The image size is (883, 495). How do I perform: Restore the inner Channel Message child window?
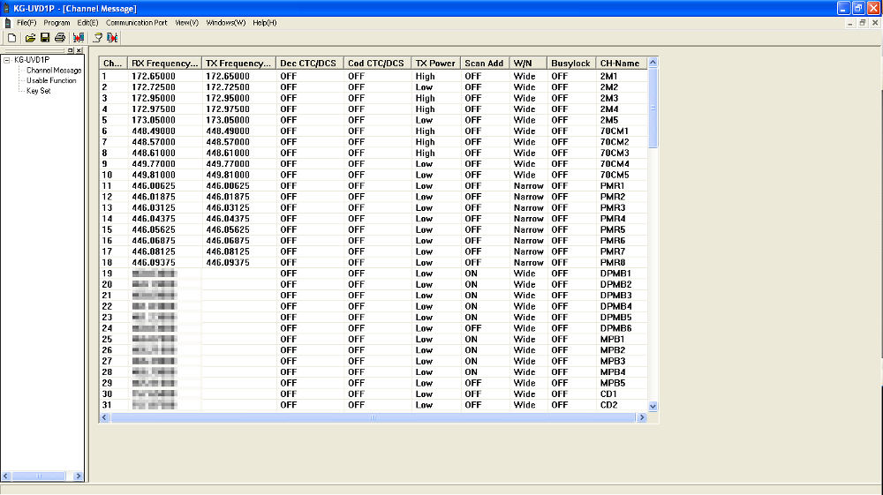pos(862,23)
